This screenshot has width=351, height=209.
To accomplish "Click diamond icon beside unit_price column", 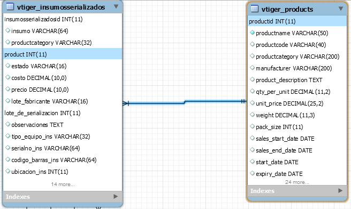I will click(x=253, y=103).
